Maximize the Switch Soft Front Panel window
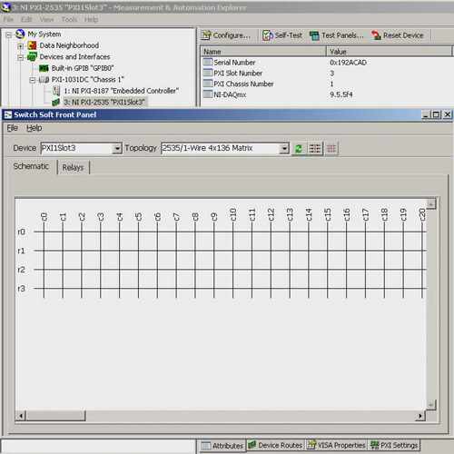The height and width of the screenshot is (454, 454). point(436,114)
